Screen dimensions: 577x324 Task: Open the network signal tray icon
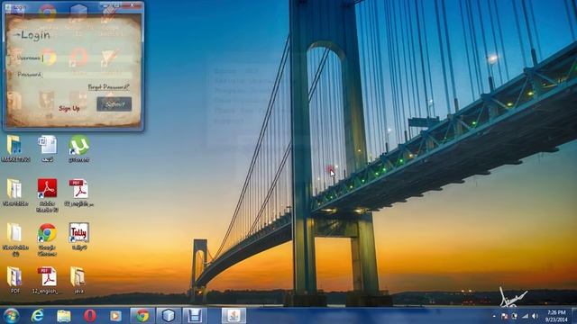point(525,316)
